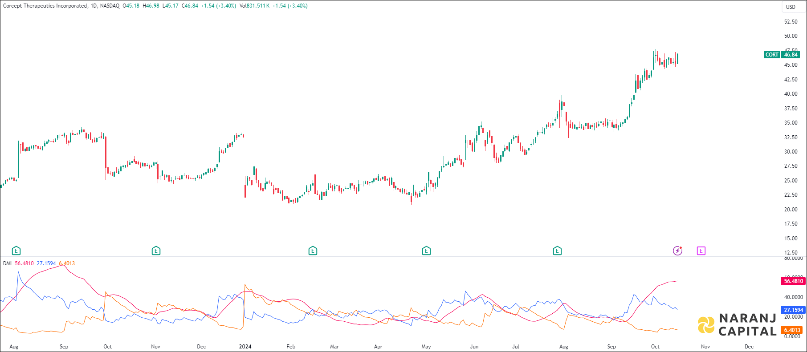Open the earnings marker just before August 2024
The height and width of the screenshot is (352, 807).
557,251
